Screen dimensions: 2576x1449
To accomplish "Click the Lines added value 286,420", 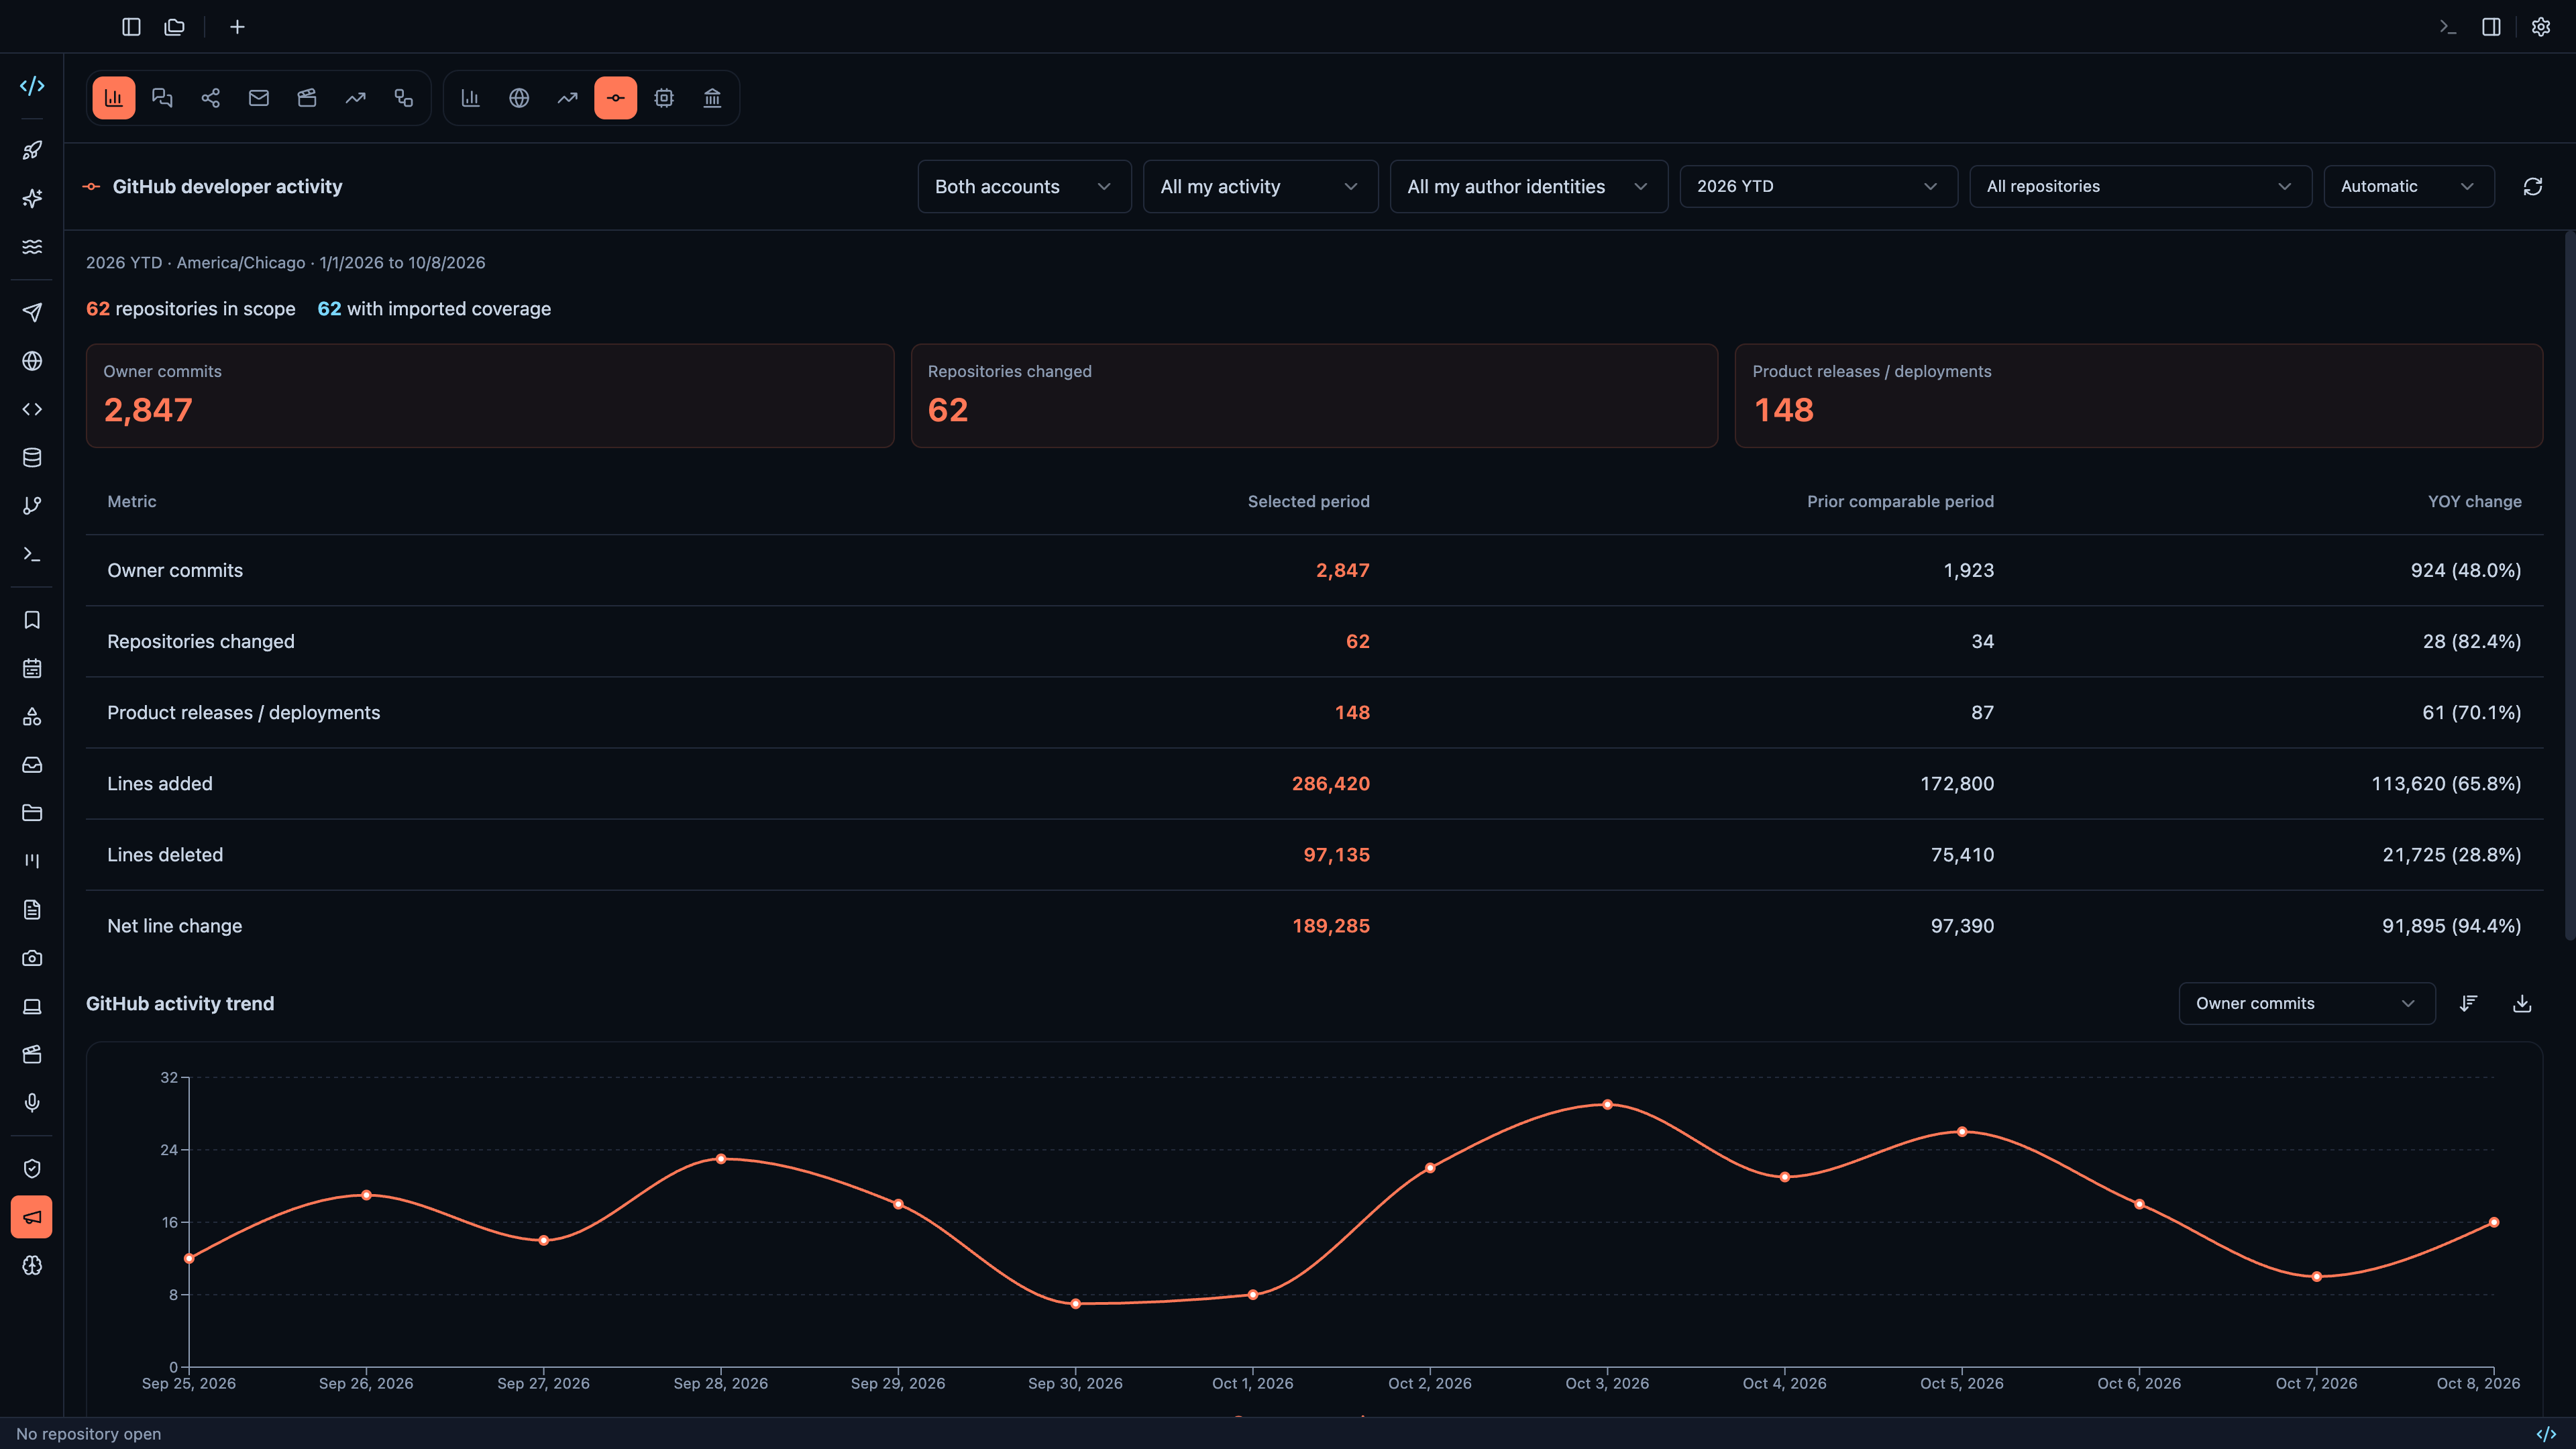I will pyautogui.click(x=1330, y=784).
